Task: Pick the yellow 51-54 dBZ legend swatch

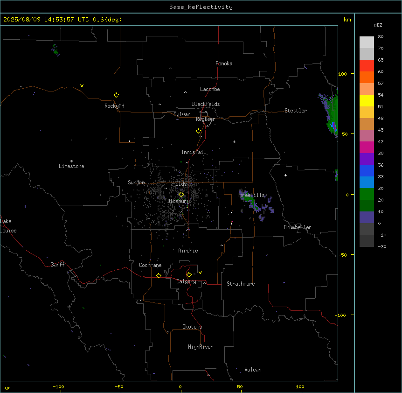Action: coord(367,100)
